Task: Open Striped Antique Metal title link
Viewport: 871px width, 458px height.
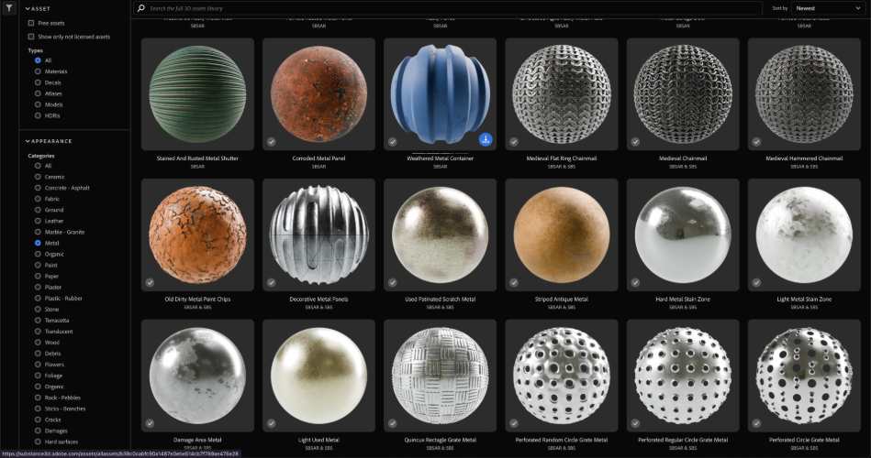Action: (562, 300)
